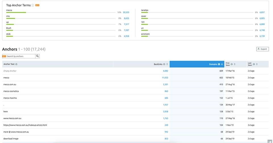
Task: Click the magnifier search button for anchors
Action: 38,56
